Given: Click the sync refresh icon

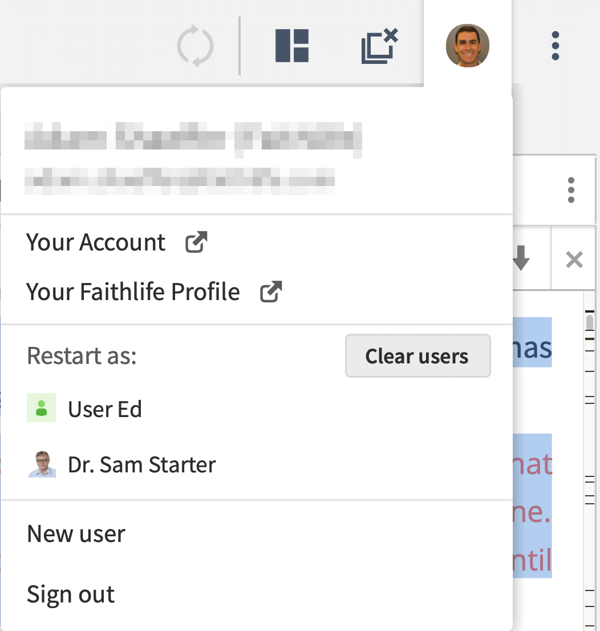Looking at the screenshot, I should click(195, 46).
